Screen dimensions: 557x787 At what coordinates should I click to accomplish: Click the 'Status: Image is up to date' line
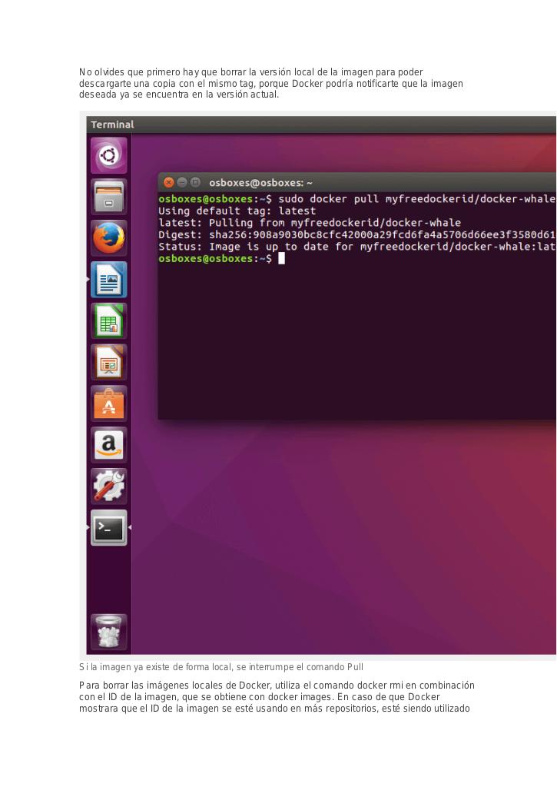point(356,247)
